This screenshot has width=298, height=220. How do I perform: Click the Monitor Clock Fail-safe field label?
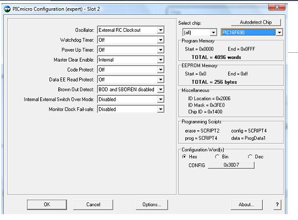(71, 109)
